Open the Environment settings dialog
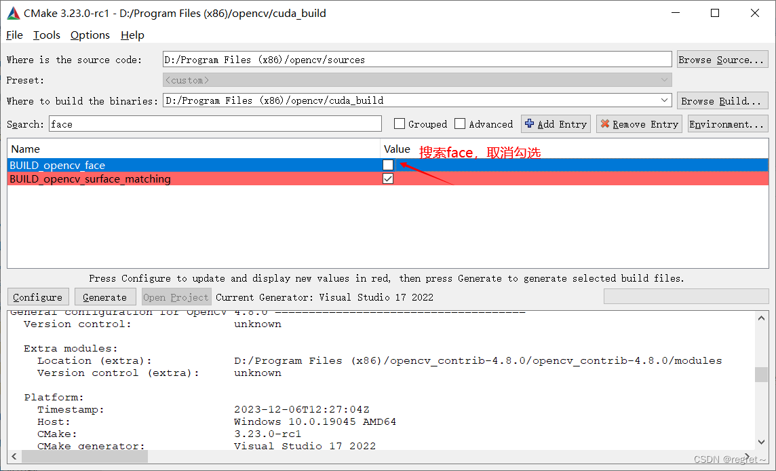The width and height of the screenshot is (776, 471). (726, 124)
